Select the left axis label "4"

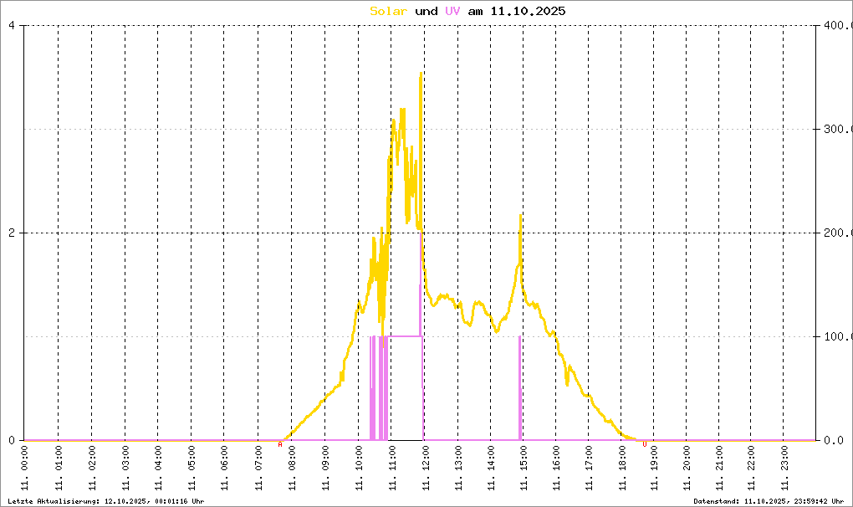point(12,26)
